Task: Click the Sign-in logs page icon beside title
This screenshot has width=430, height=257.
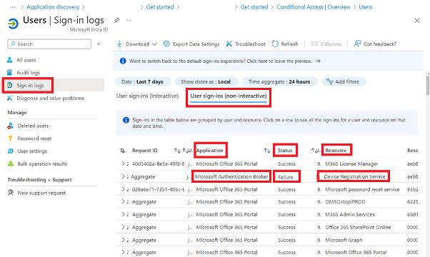Action: (x=13, y=24)
